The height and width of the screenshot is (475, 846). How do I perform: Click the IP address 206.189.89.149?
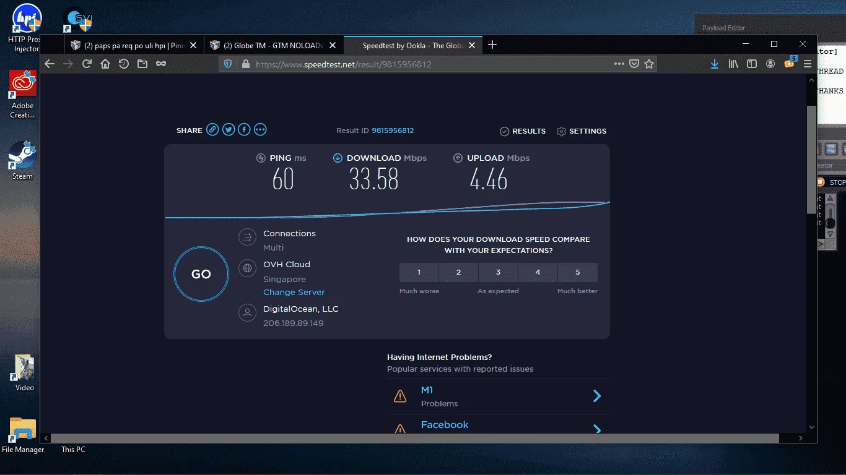point(294,323)
